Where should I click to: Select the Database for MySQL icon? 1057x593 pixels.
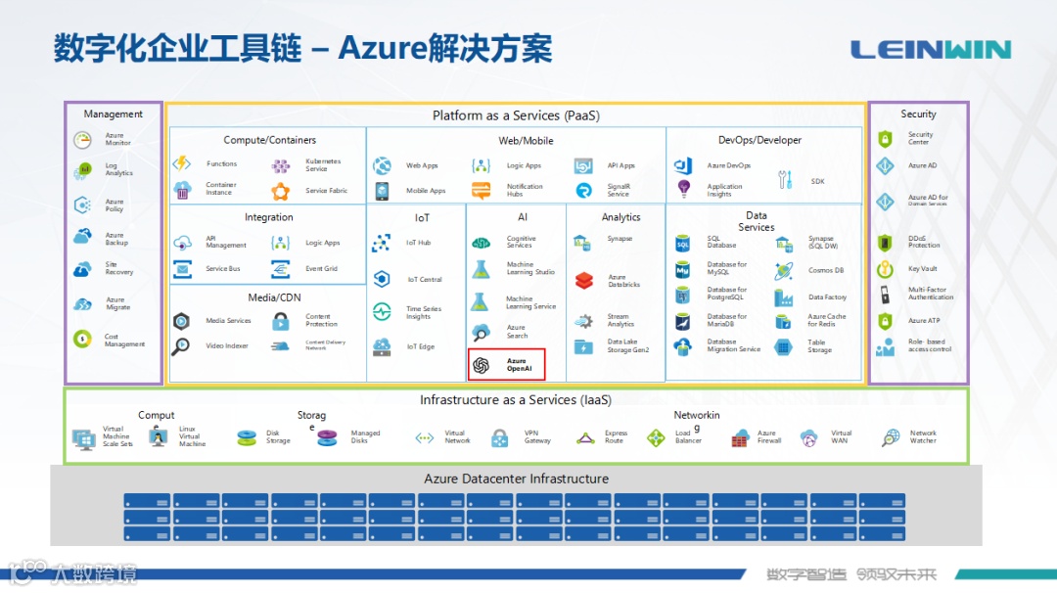click(x=682, y=269)
